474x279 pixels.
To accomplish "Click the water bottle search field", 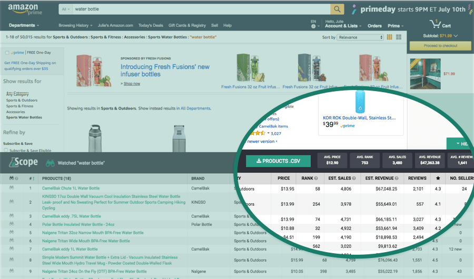I will coord(201,9).
